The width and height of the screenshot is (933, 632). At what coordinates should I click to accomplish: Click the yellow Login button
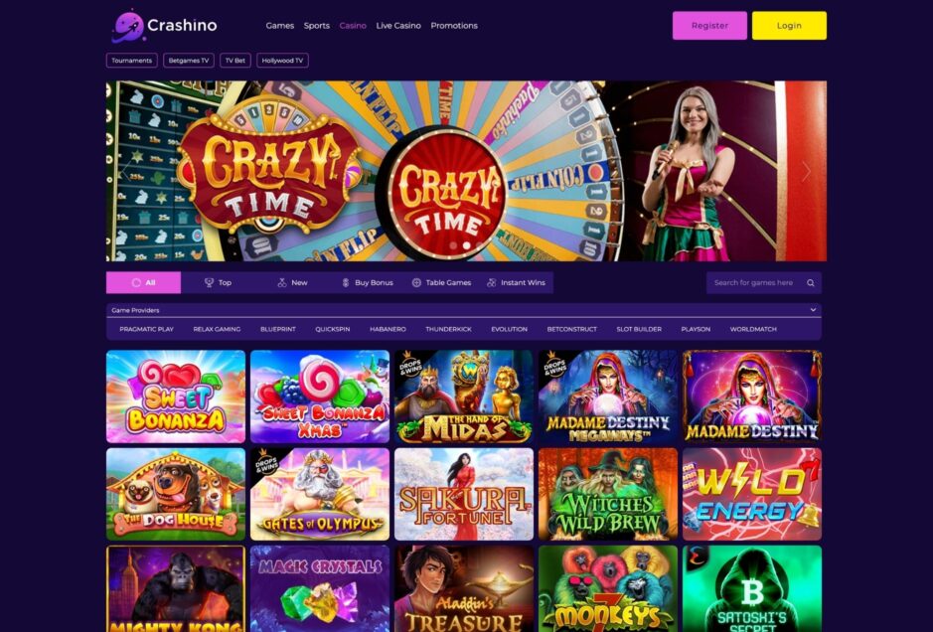[789, 26]
